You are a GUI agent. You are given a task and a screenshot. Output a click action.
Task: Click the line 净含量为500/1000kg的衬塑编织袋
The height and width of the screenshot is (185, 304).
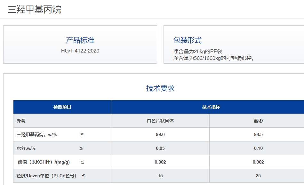click(214, 58)
